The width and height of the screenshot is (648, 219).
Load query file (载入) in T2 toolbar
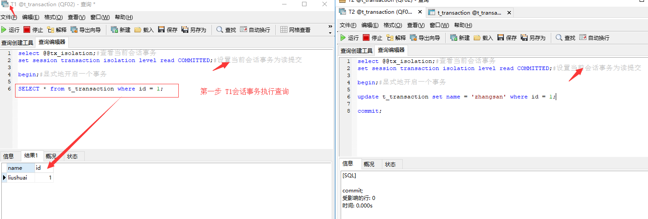483,38
